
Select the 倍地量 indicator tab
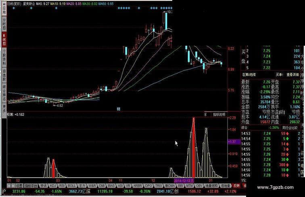click(x=226, y=186)
